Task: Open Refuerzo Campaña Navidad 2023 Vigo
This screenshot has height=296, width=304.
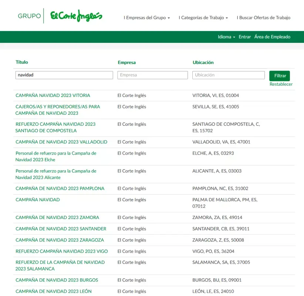Action: pos(62,251)
